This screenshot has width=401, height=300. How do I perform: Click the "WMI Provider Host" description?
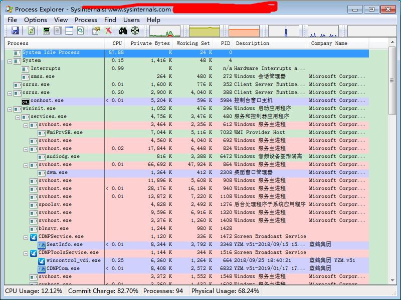click(259, 132)
